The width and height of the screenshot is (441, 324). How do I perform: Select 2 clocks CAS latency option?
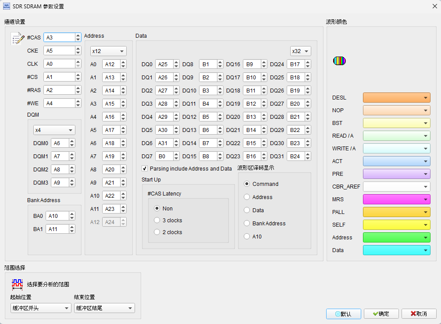click(x=157, y=232)
